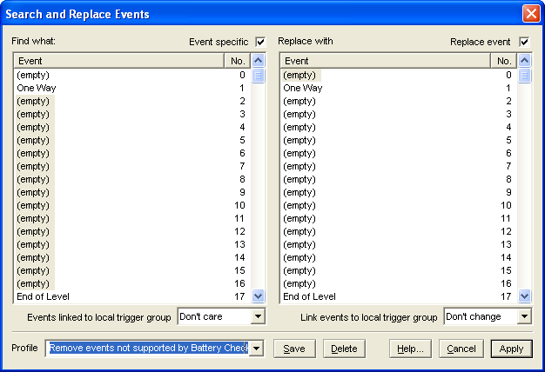Apply the search and replace
Screen dimensions: 545x372
pyautogui.click(x=511, y=349)
